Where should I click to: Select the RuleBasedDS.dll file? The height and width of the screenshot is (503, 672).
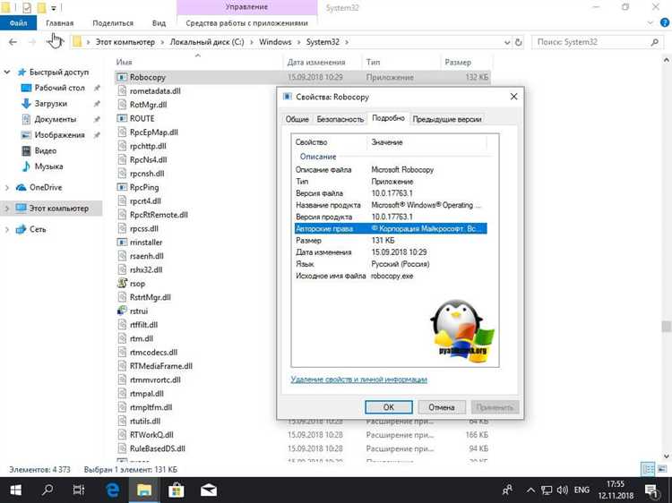(158, 448)
